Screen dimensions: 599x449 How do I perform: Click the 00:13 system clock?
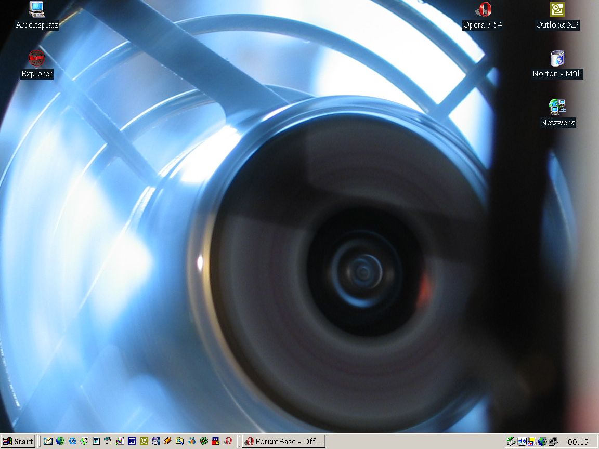[578, 442]
